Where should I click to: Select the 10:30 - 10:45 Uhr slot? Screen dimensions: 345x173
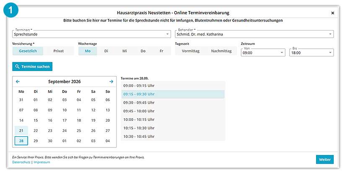(173, 136)
